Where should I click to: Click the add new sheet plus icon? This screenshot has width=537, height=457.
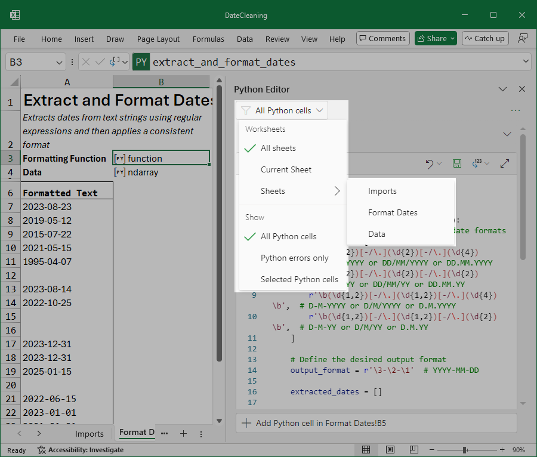click(184, 434)
